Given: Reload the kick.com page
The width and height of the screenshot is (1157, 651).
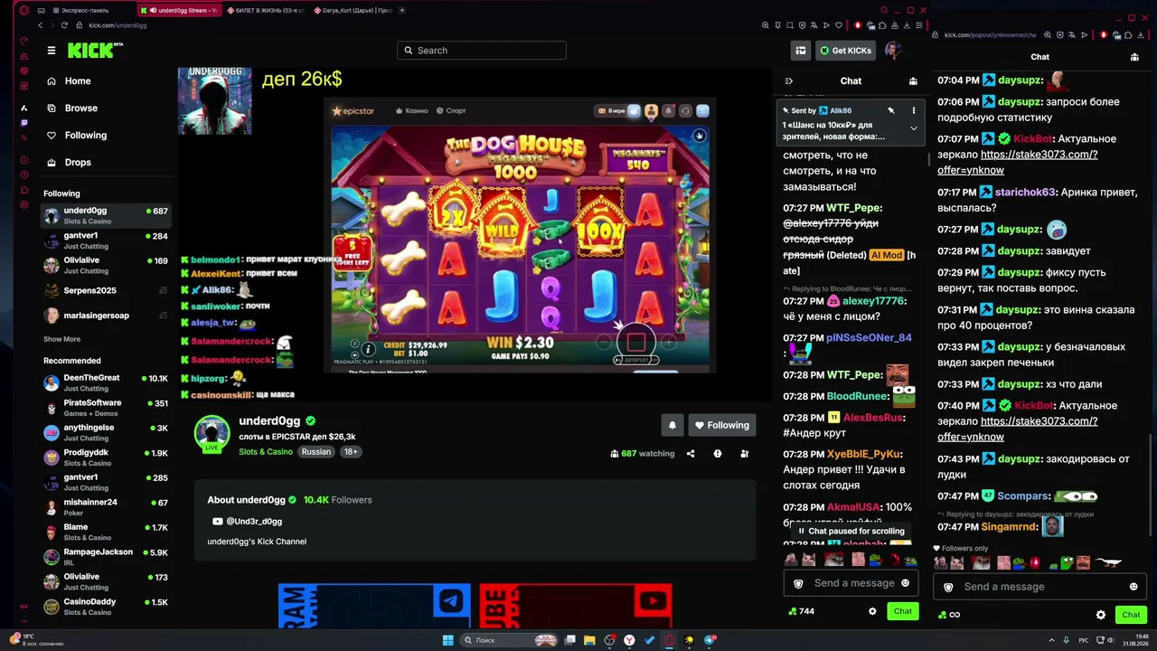Looking at the screenshot, I should click(x=65, y=25).
